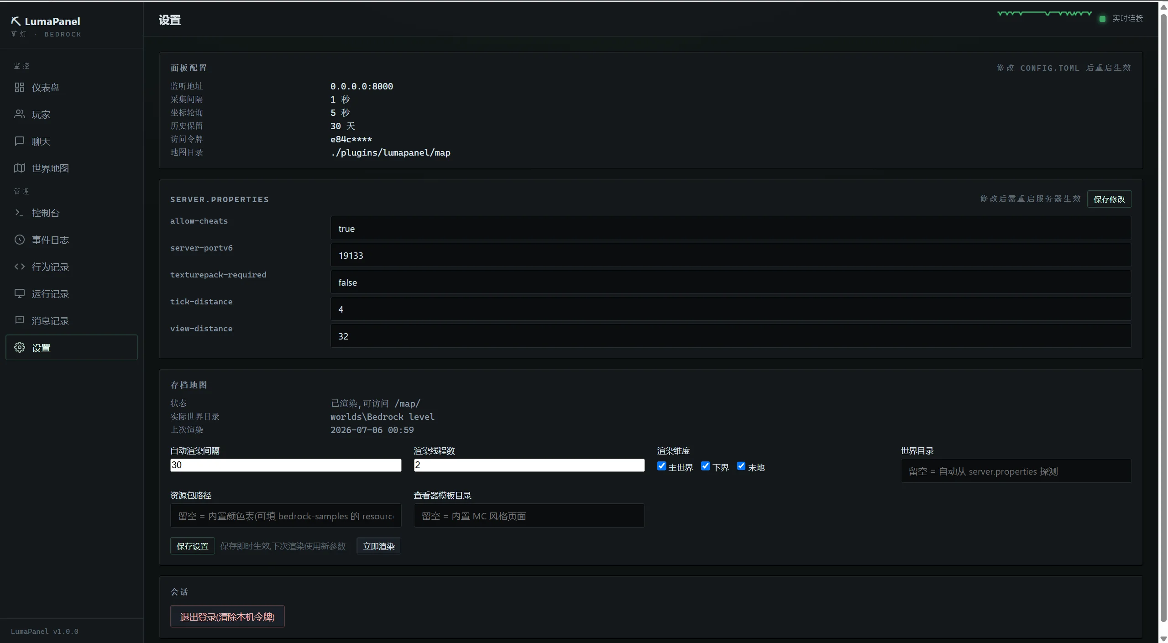Click the 渲染线程数 input showing 2
This screenshot has width=1168, height=643.
(529, 465)
